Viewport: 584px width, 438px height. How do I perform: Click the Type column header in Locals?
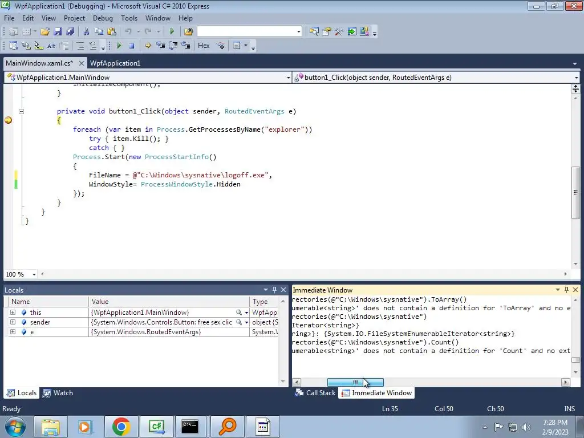(x=264, y=302)
